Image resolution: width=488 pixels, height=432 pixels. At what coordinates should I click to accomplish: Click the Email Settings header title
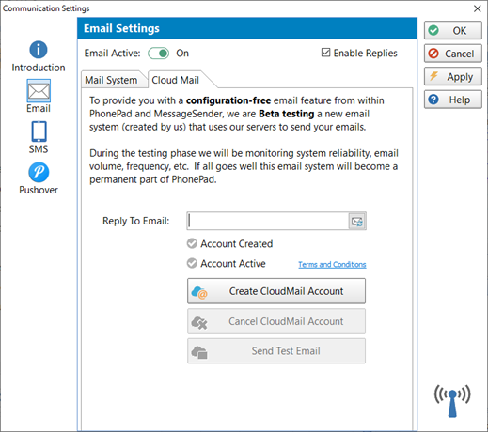[x=121, y=28]
